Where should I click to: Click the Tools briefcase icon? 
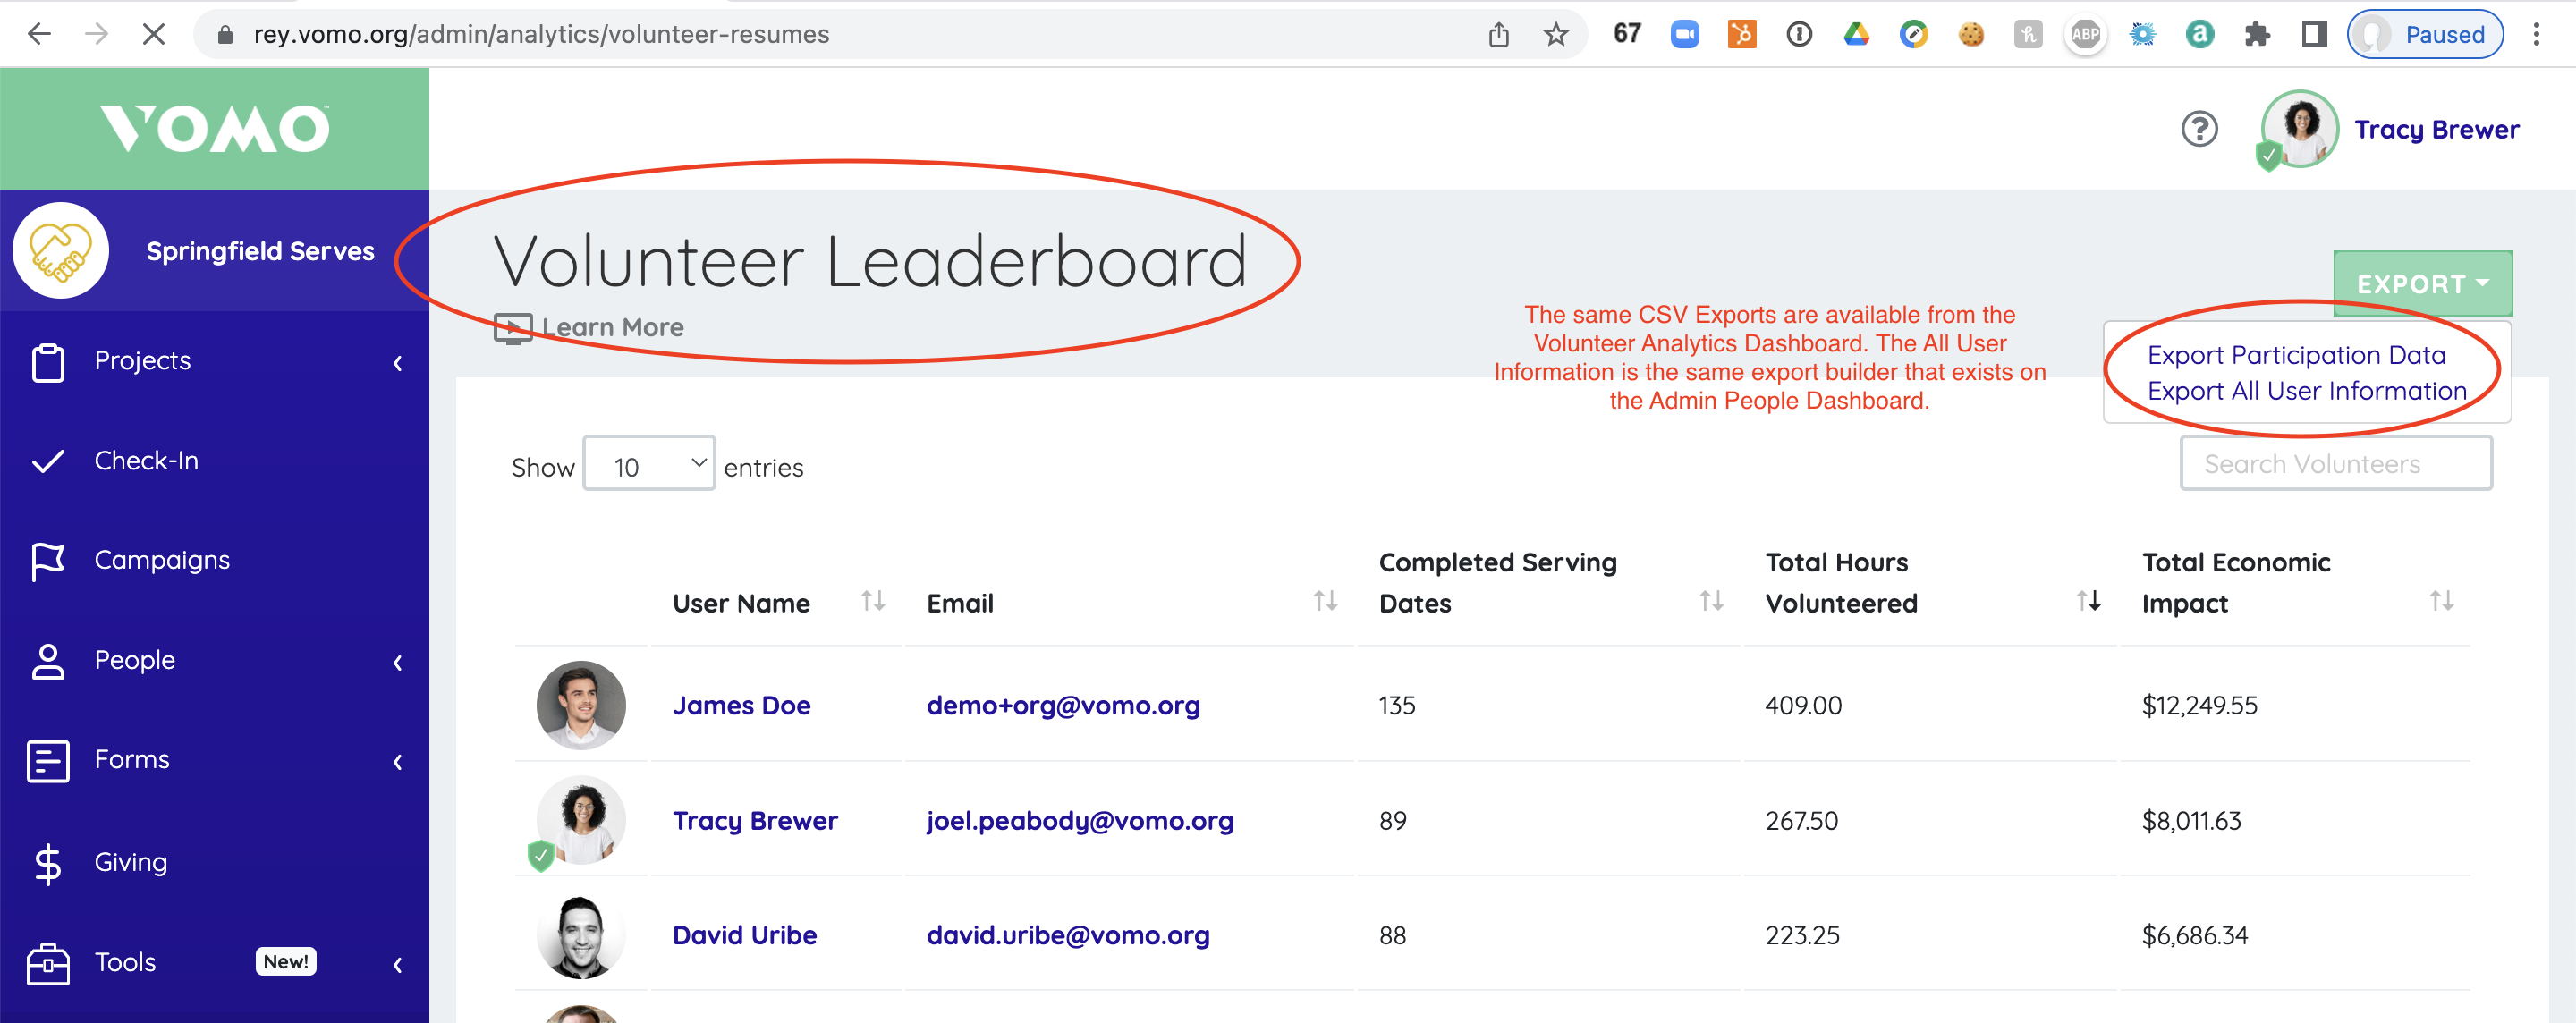point(48,964)
